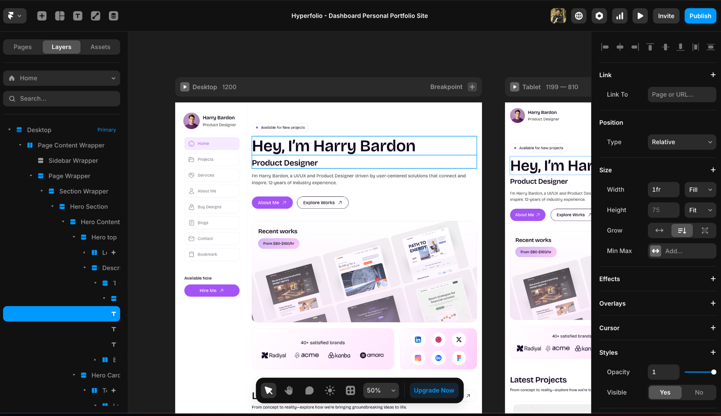Set Visible to Yes

pos(665,393)
